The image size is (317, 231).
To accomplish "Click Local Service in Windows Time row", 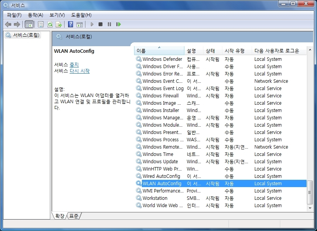I will (268, 154).
